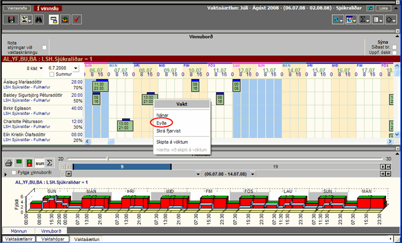Image resolution: width=402 pixels, height=243 pixels.
Task: Open the Sigma sums dropdown in top toolbar
Action: [364, 20]
